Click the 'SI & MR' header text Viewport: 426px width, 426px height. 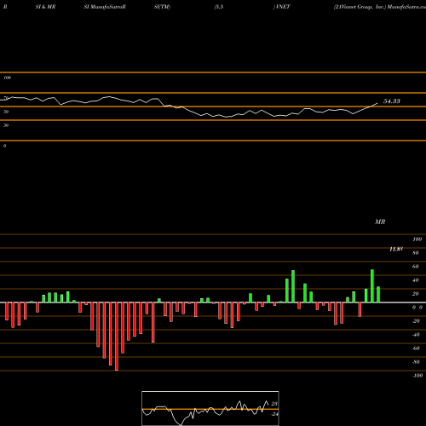point(45,7)
